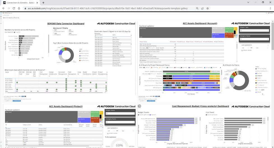Select the Connecteur de données browser tab

pyautogui.click(x=21, y=3)
